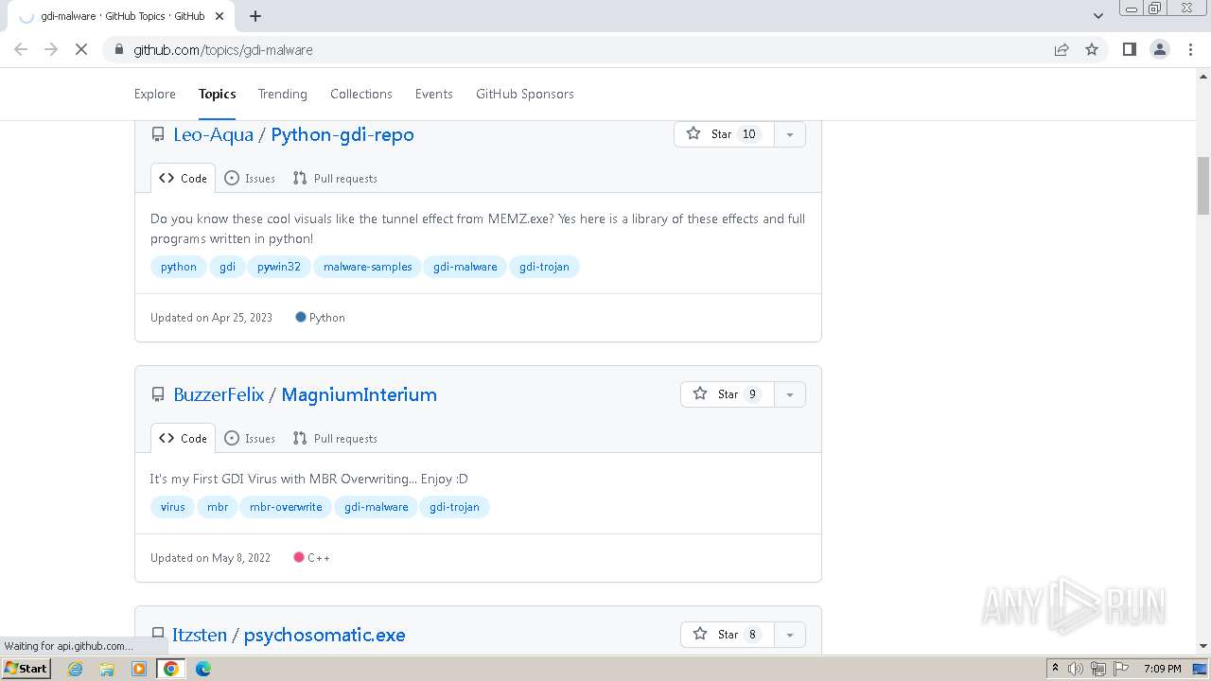Open BuzzerFelix user profile link
The width and height of the screenshot is (1211, 681).
point(219,394)
